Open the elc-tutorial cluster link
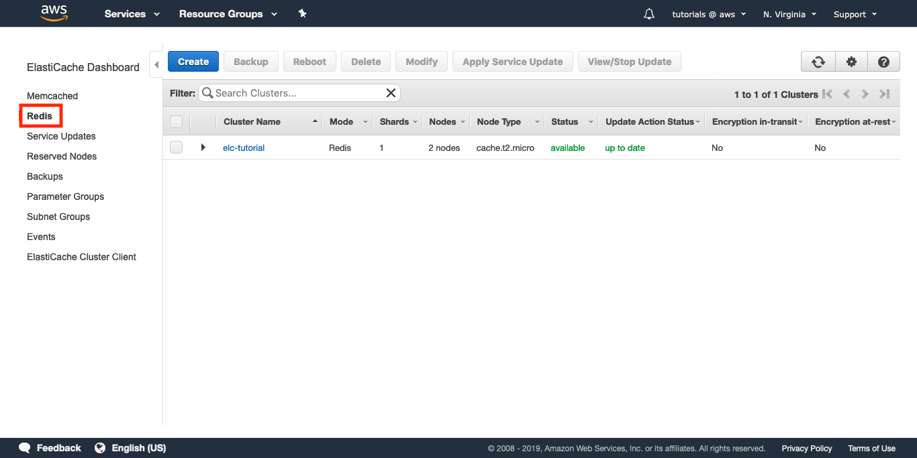This screenshot has height=458, width=917. point(244,148)
